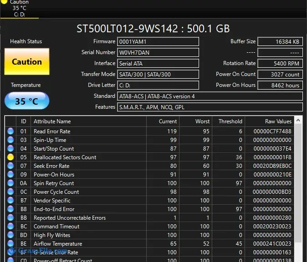Click the ID column header
This screenshot has width=307, height=262.
pyautogui.click(x=23, y=121)
